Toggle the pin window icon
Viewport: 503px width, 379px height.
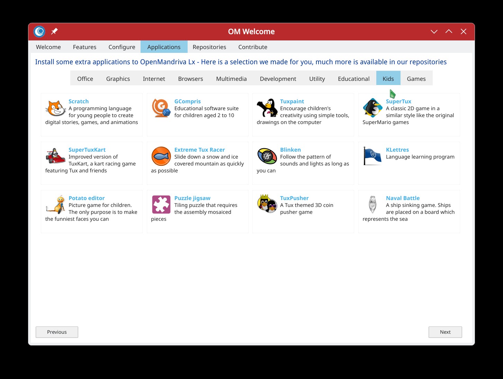(x=54, y=31)
